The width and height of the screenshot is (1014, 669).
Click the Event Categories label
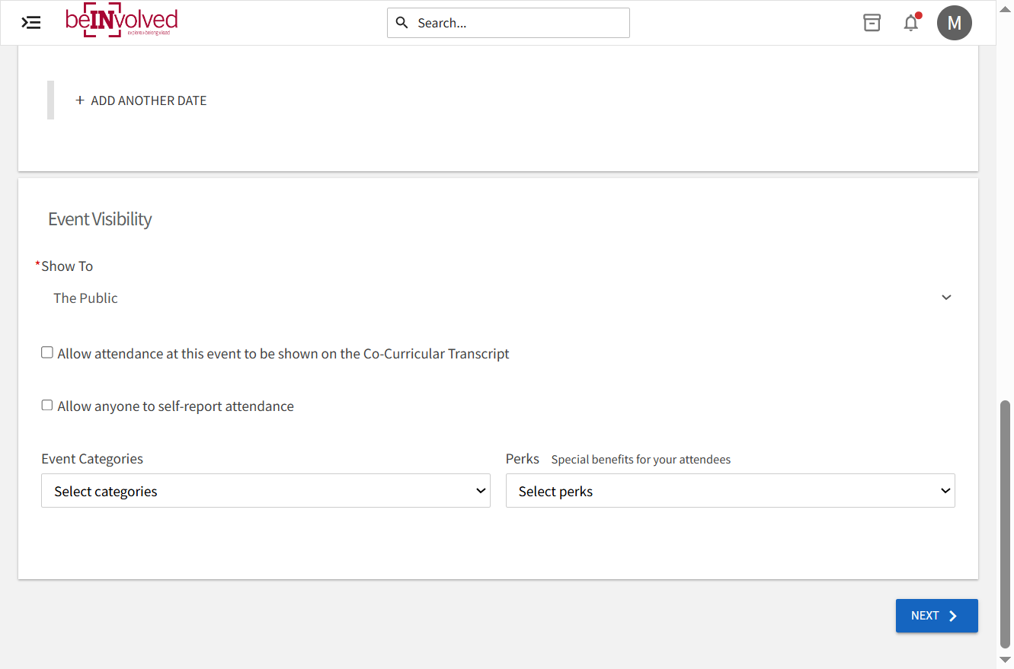(x=92, y=459)
